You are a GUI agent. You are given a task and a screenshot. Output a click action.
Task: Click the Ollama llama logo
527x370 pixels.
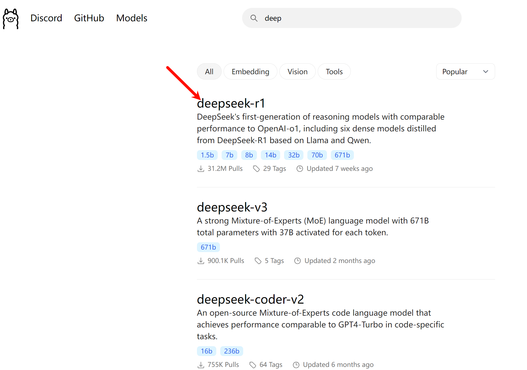coord(11,18)
